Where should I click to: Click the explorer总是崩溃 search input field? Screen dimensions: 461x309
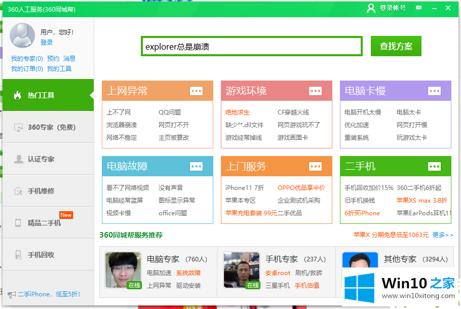pos(251,47)
